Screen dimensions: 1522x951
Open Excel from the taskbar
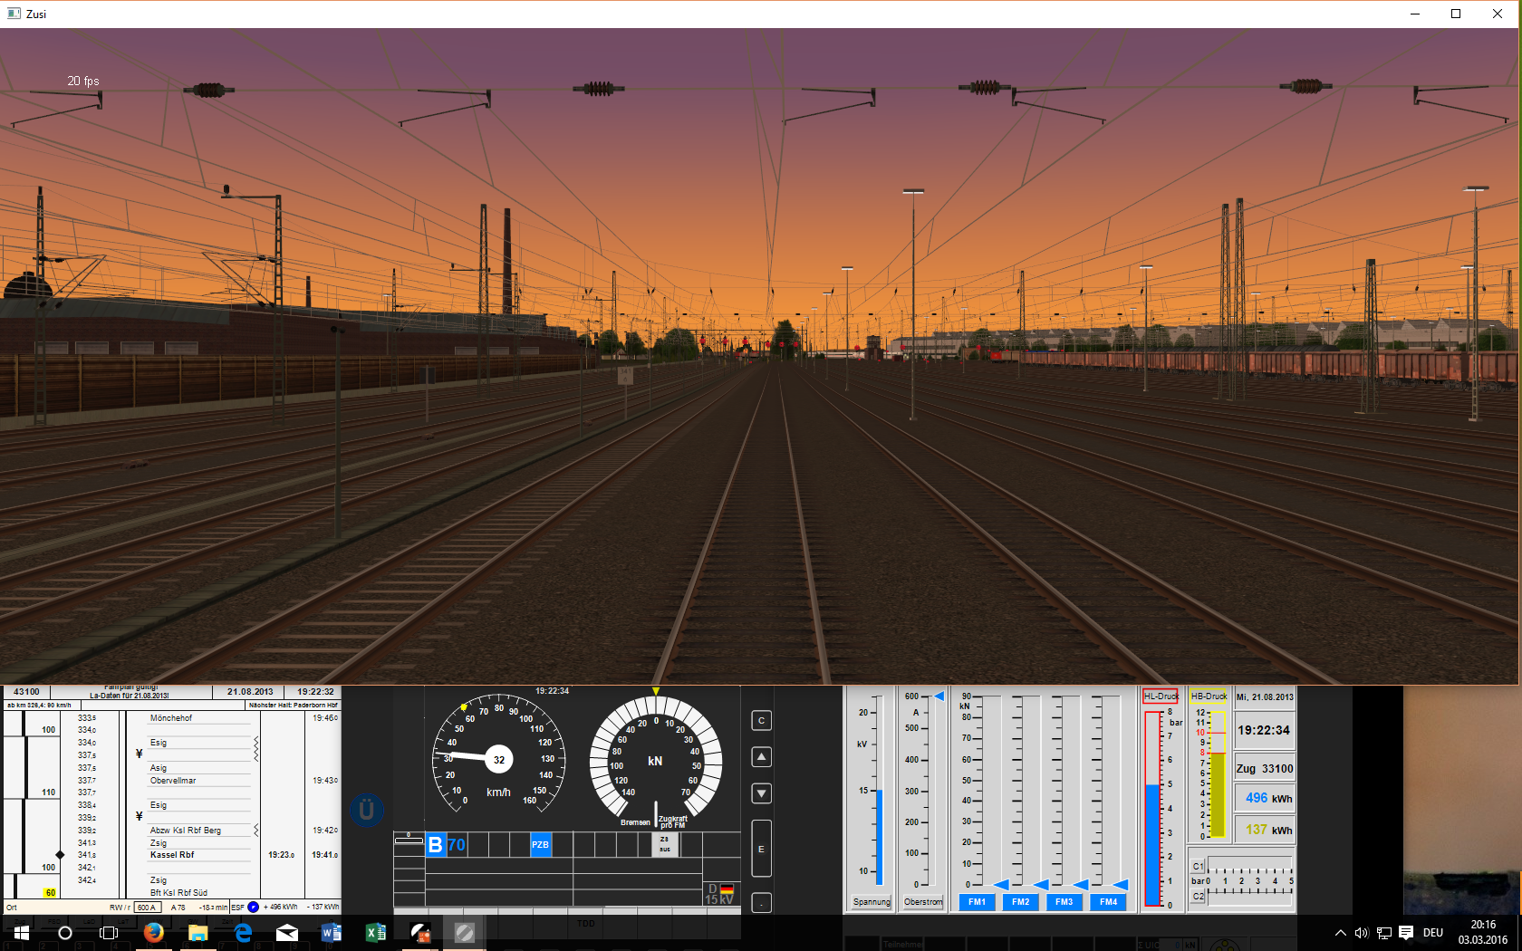[375, 932]
